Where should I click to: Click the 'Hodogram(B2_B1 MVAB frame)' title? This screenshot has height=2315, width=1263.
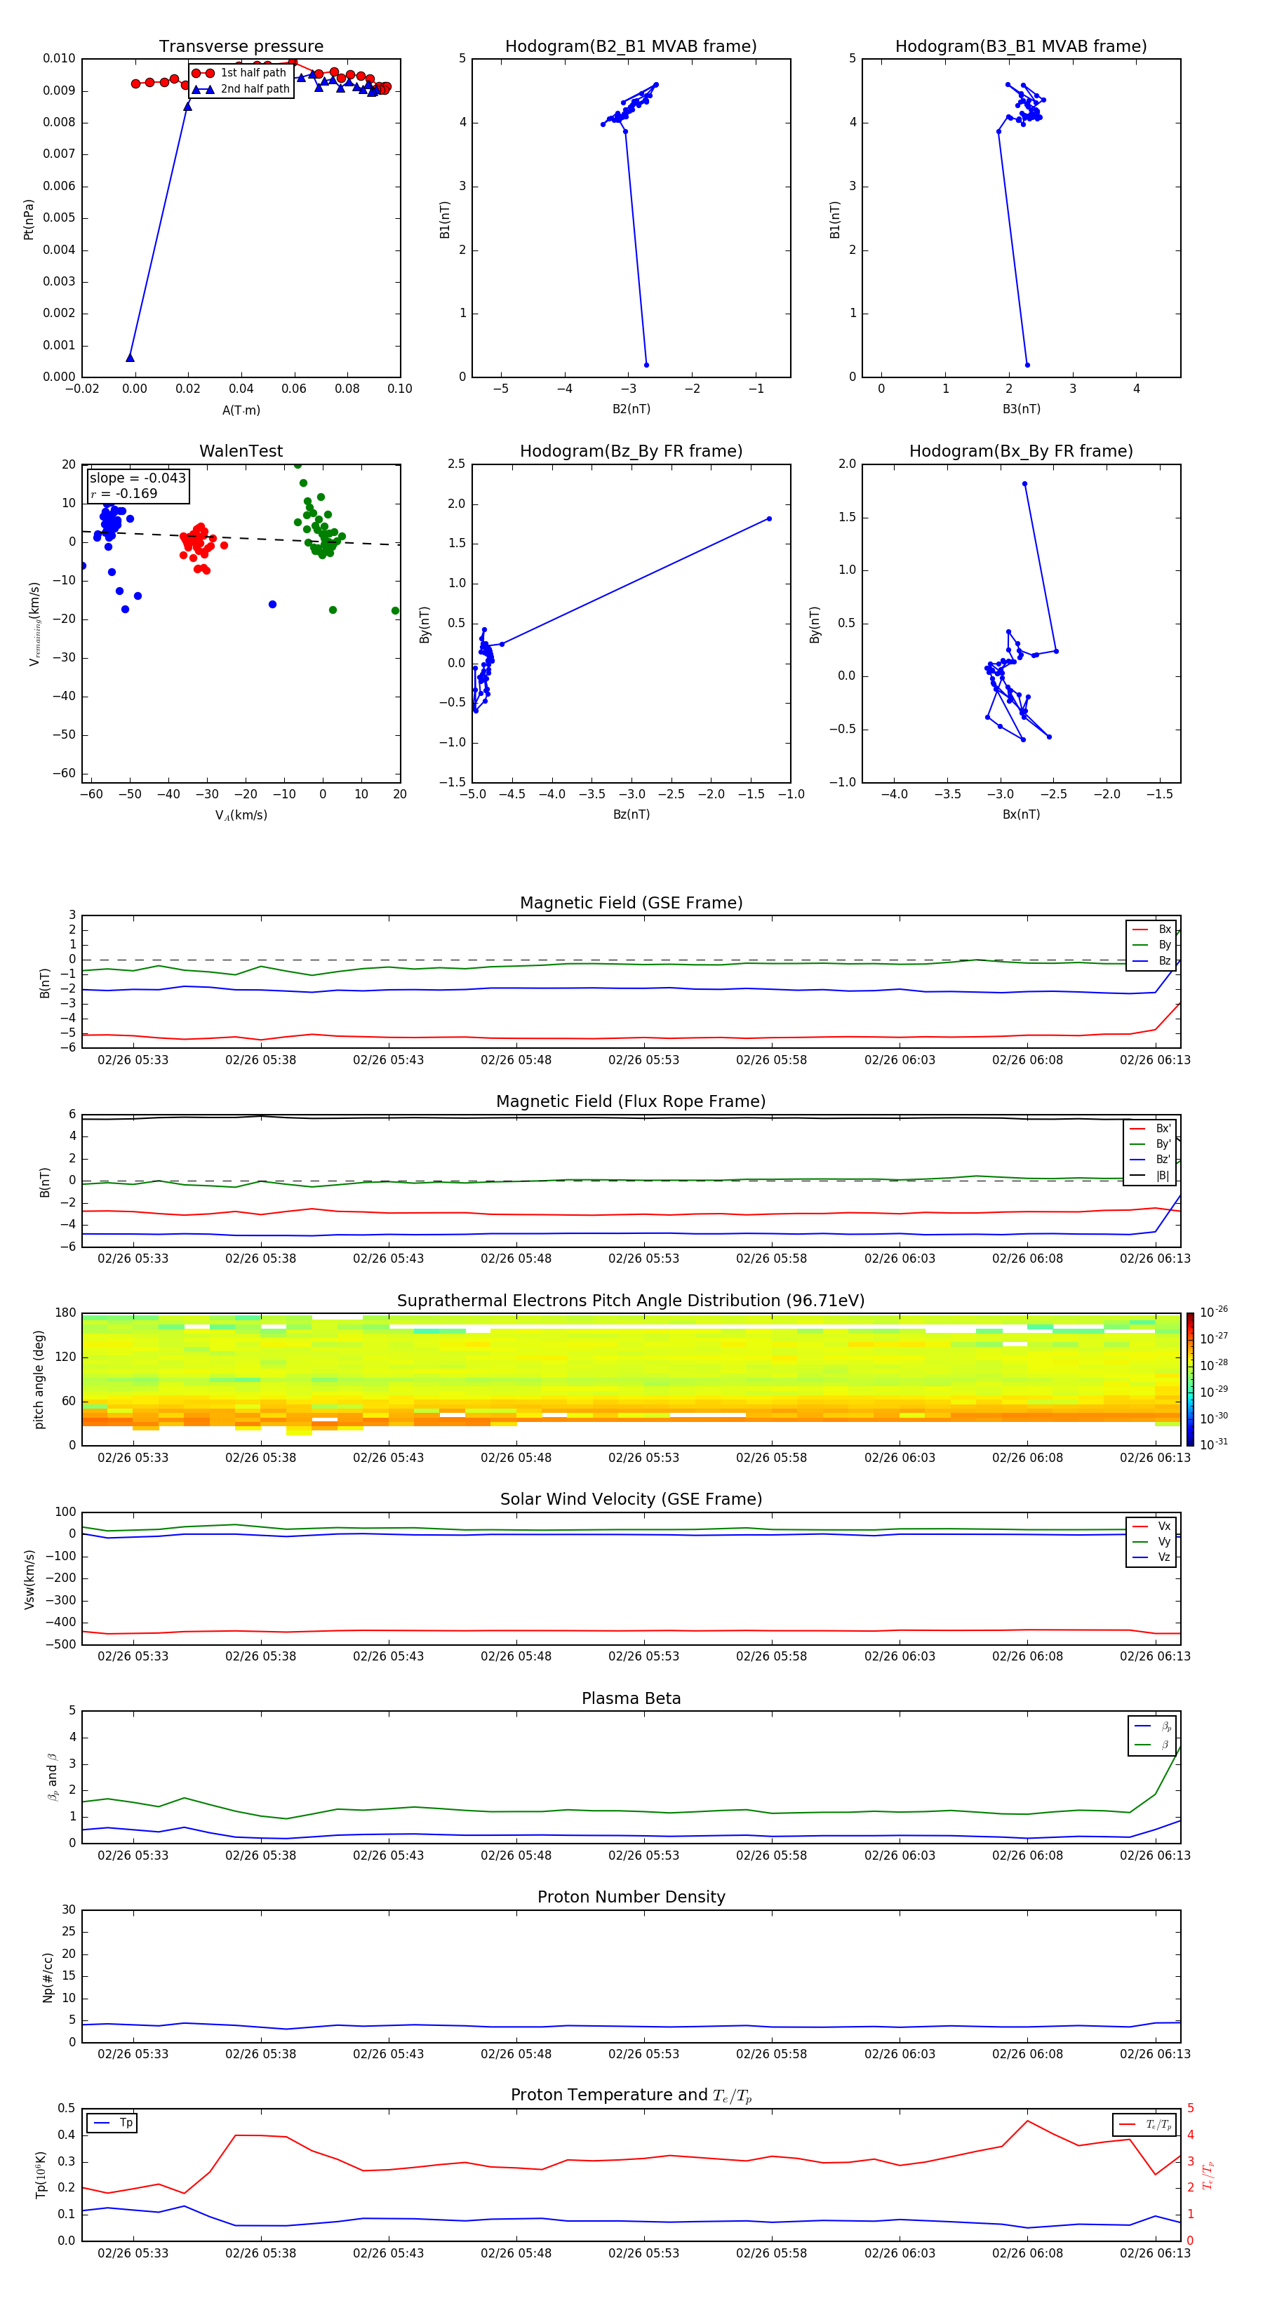[631, 46]
